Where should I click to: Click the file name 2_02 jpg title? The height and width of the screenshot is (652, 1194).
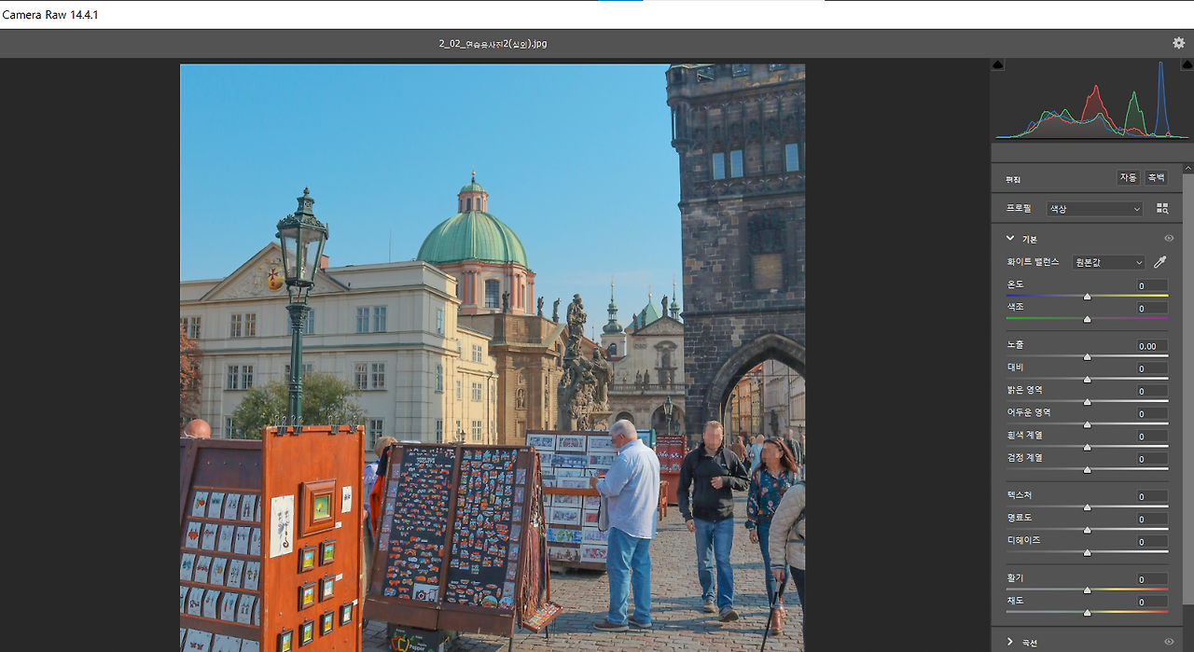pos(493,44)
